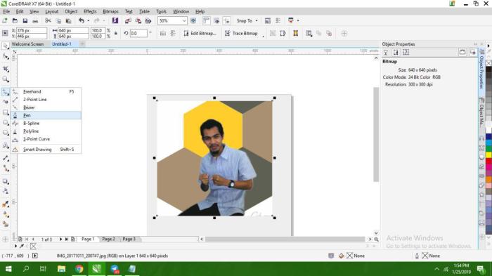Toggle the Show guidelines button
The height and width of the screenshot is (276, 492).
pyautogui.click(x=226, y=20)
